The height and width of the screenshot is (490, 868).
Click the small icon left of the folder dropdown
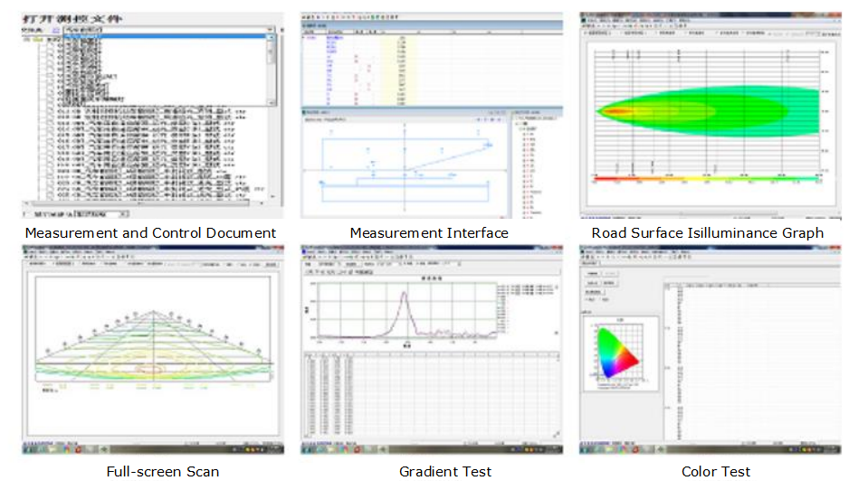coord(54,30)
